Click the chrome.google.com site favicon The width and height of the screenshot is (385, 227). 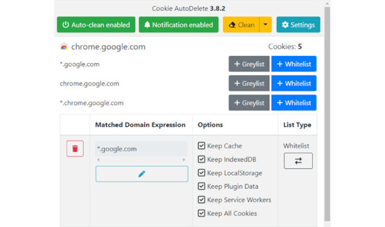pos(64,46)
